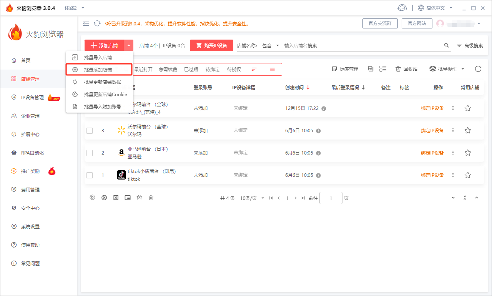Switch to card view using grid icon
Image resolution: width=492 pixels, height=296 pixels.
point(370,68)
